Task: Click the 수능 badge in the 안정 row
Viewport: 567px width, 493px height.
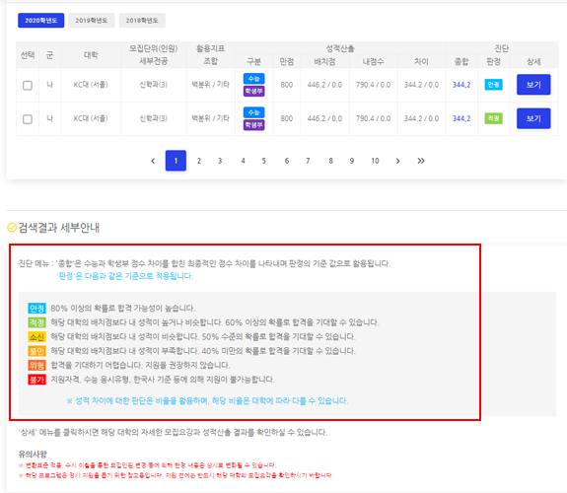Action: pyautogui.click(x=253, y=79)
